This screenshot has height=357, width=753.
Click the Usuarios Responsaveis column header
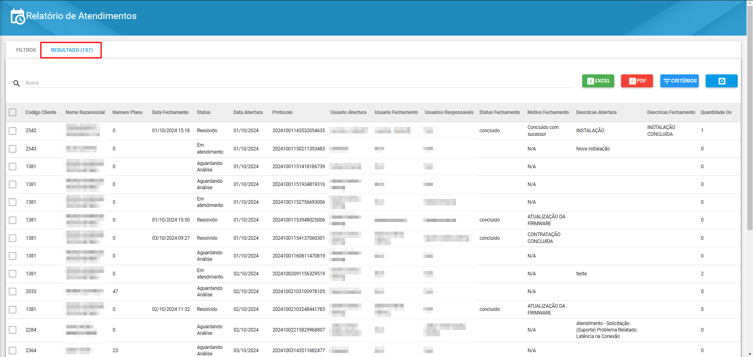(449, 112)
